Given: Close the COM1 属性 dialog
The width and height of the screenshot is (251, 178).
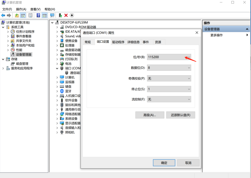Looking at the screenshot, I should point(197,33).
